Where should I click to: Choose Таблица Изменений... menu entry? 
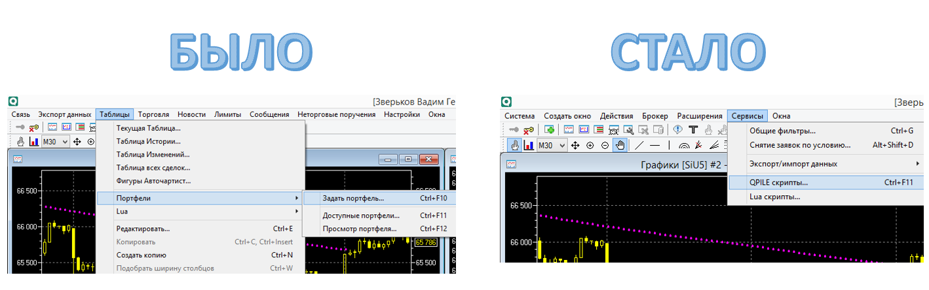click(x=200, y=154)
